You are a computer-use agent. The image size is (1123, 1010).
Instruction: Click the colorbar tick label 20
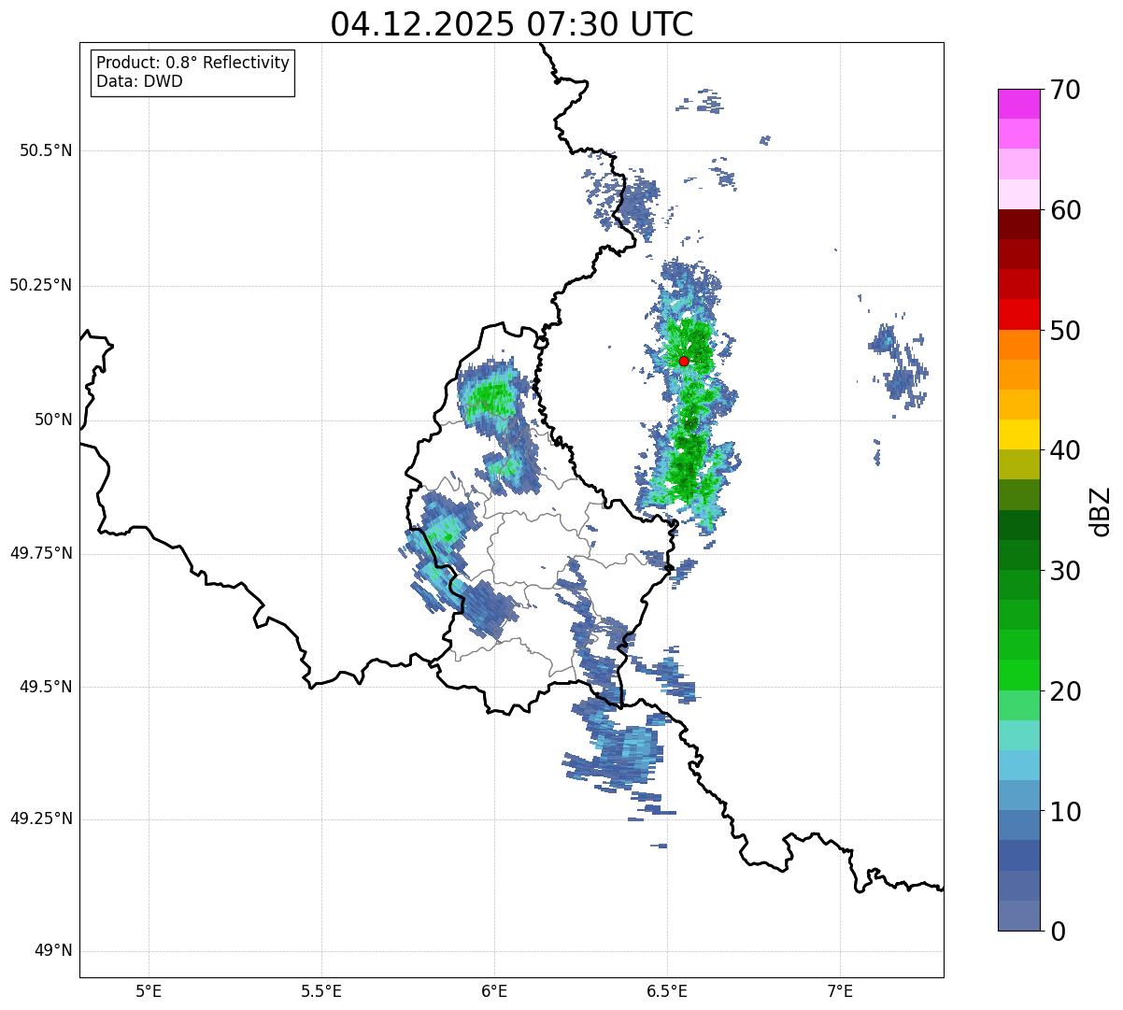tap(1065, 691)
